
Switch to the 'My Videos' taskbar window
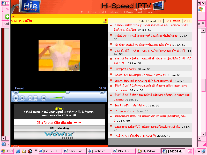(149, 151)
